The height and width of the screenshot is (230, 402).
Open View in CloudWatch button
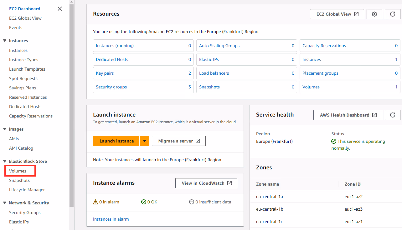coord(206,183)
